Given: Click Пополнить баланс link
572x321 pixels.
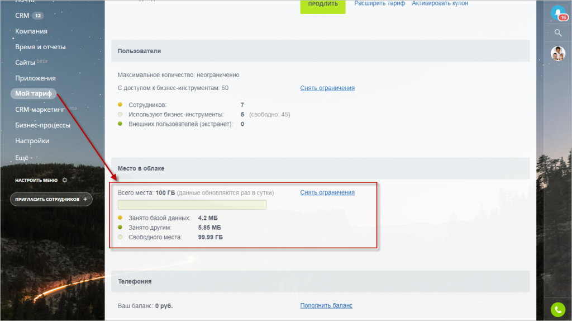Looking at the screenshot, I should [326, 306].
